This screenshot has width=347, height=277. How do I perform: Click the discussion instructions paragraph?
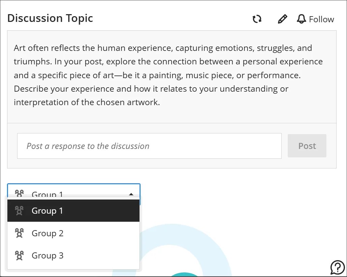click(168, 75)
